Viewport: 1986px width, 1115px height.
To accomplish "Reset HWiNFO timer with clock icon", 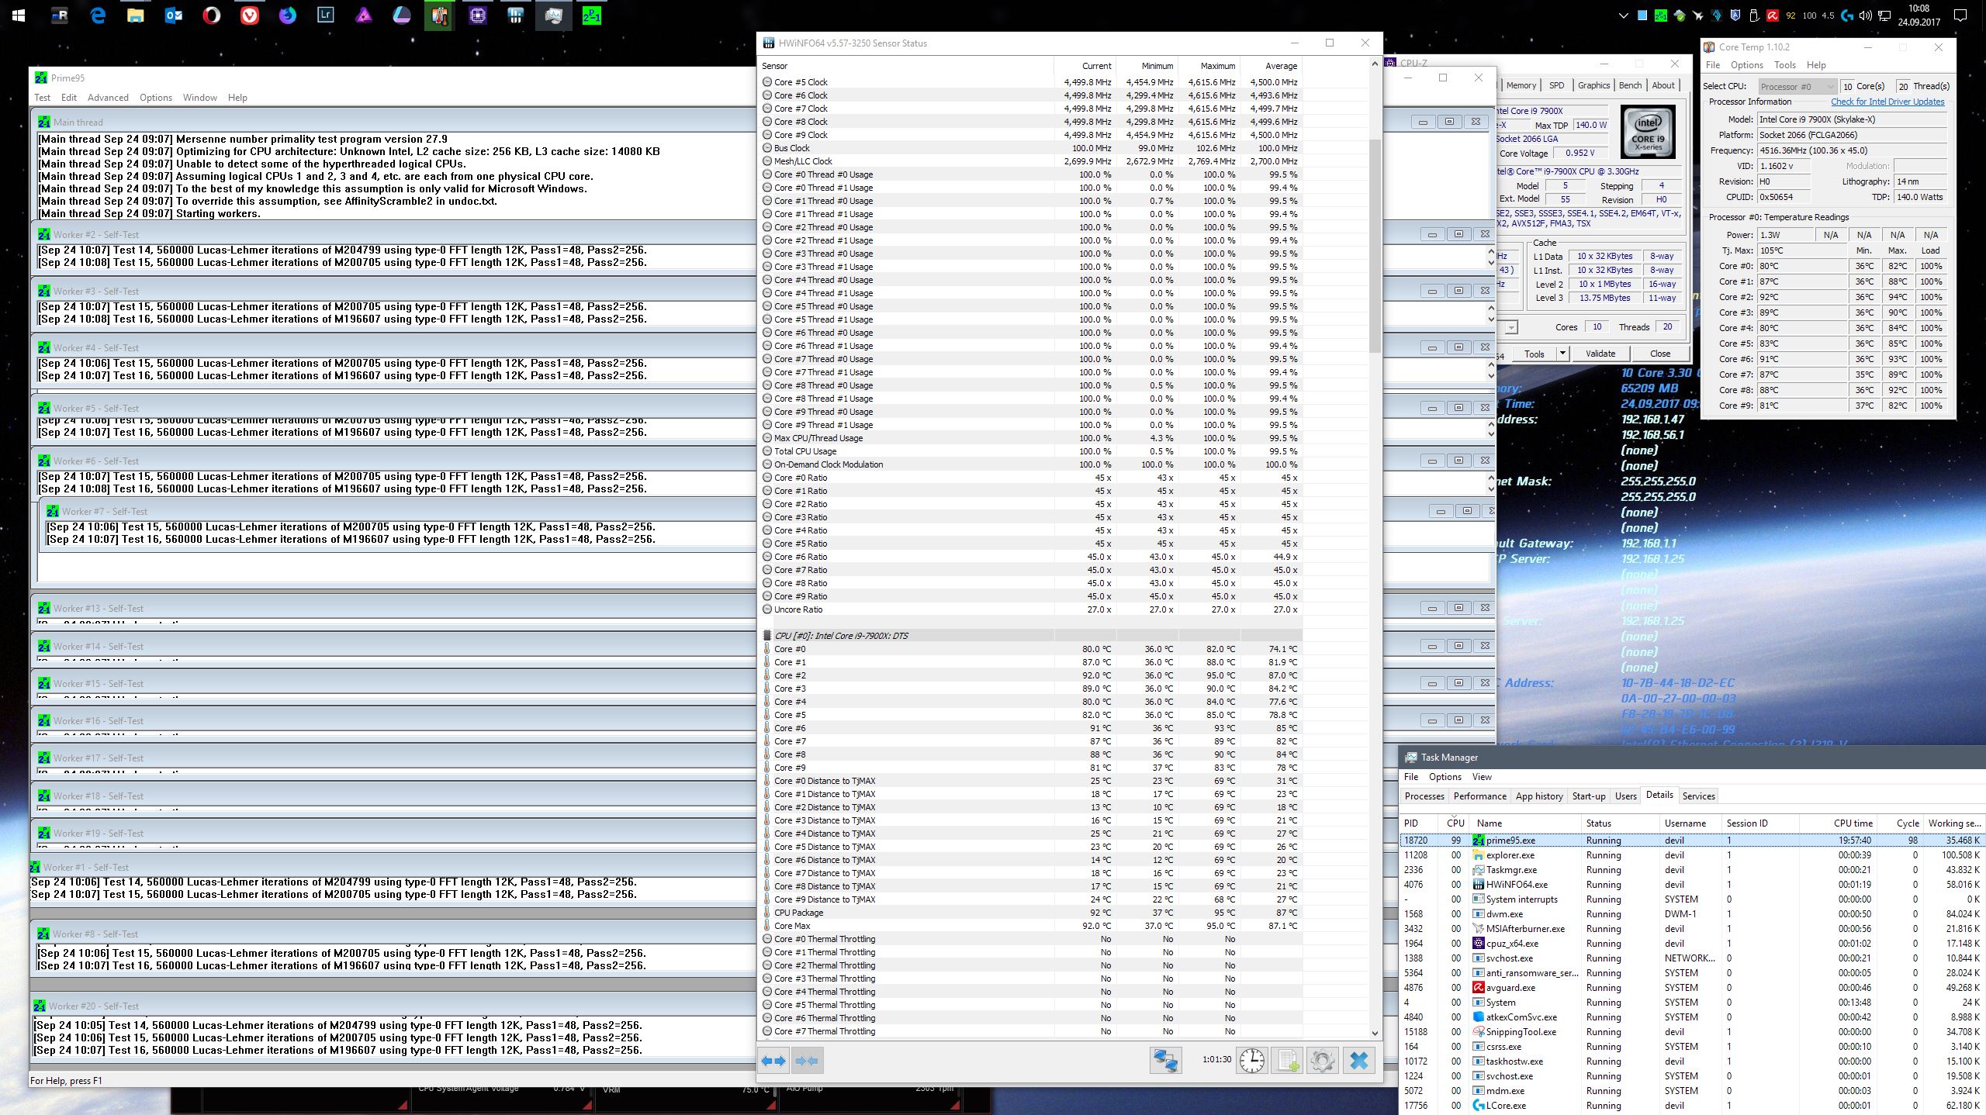I will tap(1251, 1060).
